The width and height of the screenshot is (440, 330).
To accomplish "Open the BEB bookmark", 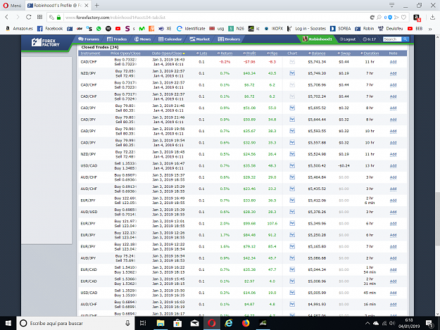I will click(x=415, y=29).
